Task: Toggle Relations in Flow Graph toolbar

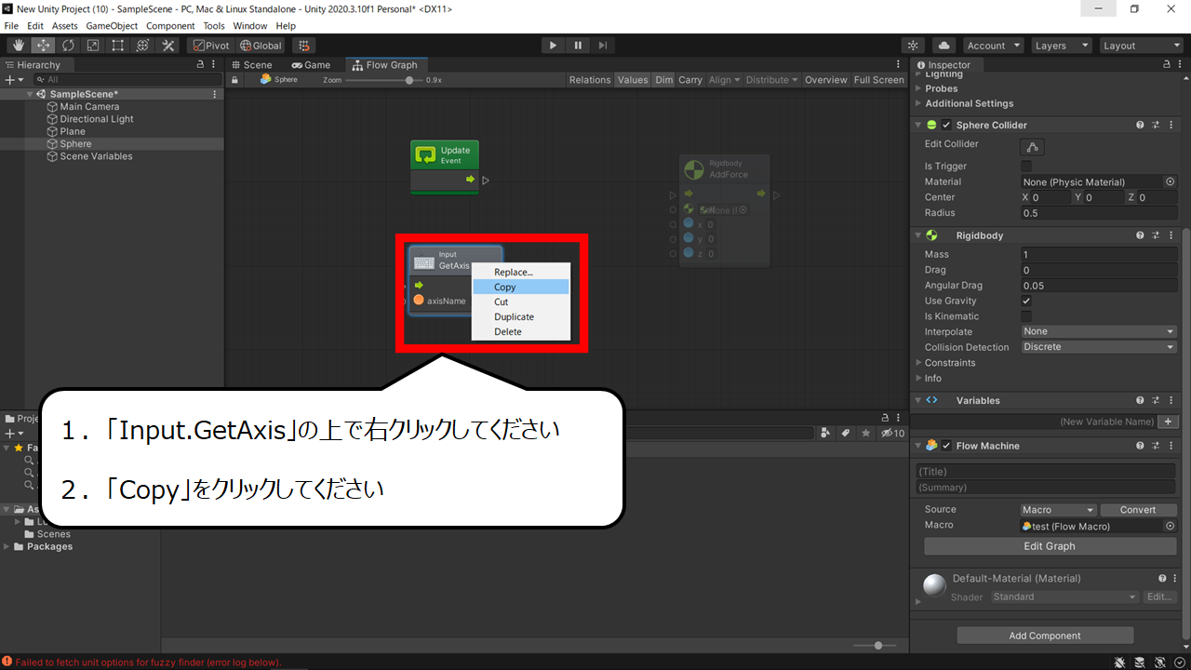Action: (x=590, y=80)
